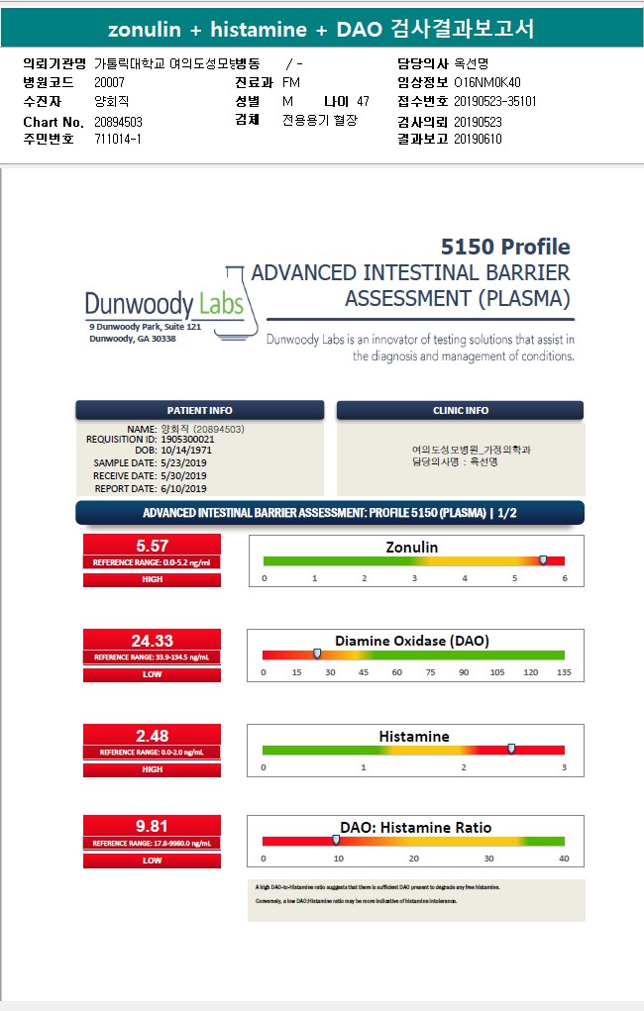This screenshot has height=1011, width=644.
Task: Click the HIGH label under Histamine result
Action: [x=152, y=769]
